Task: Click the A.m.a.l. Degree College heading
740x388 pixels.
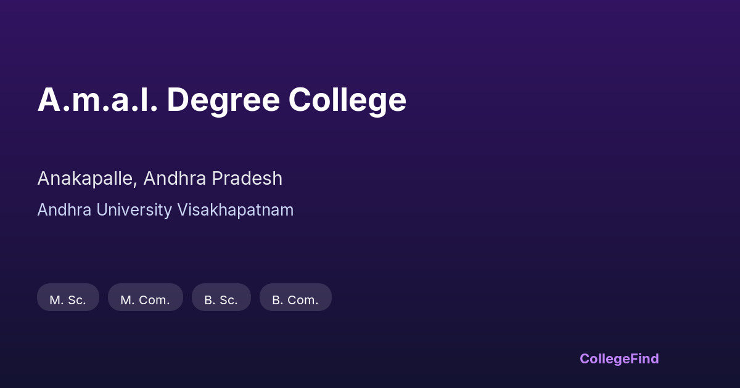Action: 221,100
